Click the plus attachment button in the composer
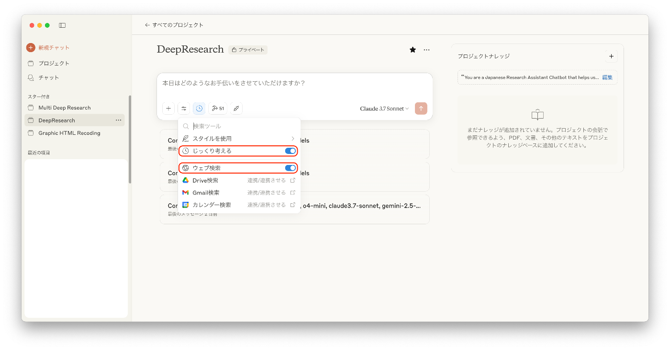The width and height of the screenshot is (670, 350). [x=168, y=109]
